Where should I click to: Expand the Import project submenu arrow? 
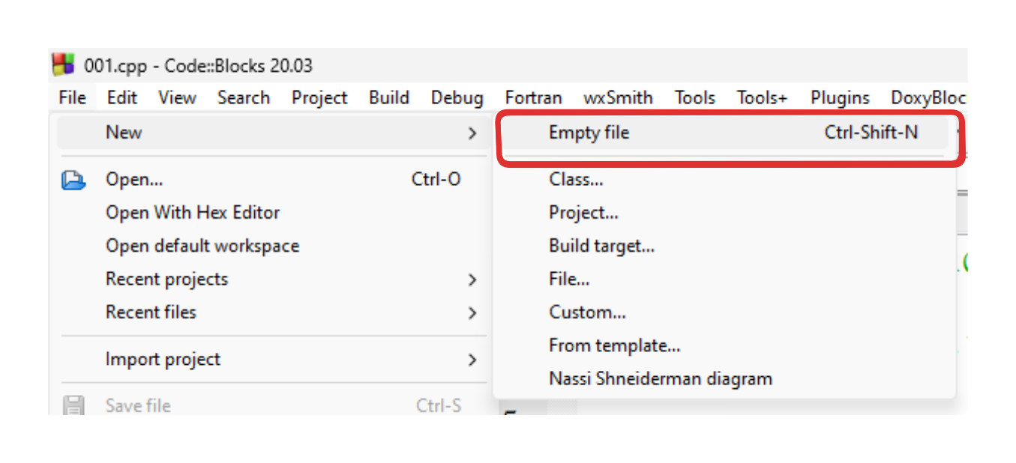(472, 360)
